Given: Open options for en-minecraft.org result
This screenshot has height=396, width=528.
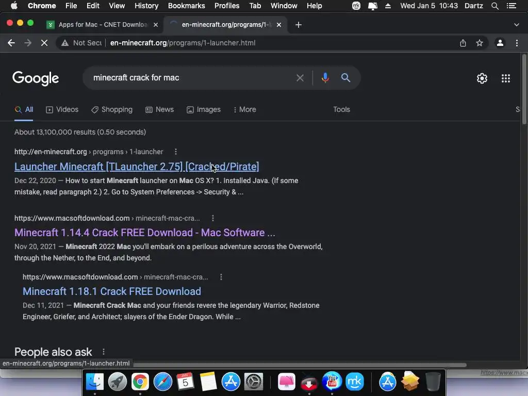Looking at the screenshot, I should pos(175,152).
